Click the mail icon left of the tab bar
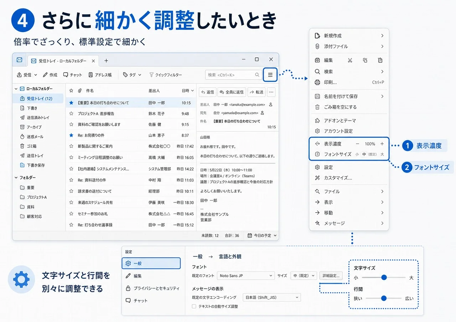This screenshot has width=456, height=322. point(20,60)
